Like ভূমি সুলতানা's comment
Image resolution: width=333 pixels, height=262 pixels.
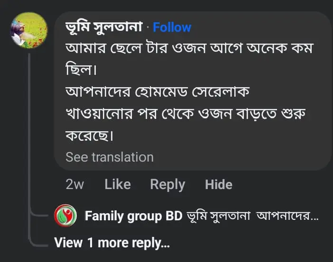click(118, 184)
